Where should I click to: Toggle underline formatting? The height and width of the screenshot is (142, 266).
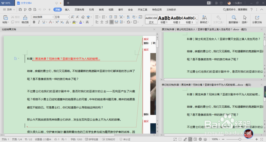[x=44, y=22]
